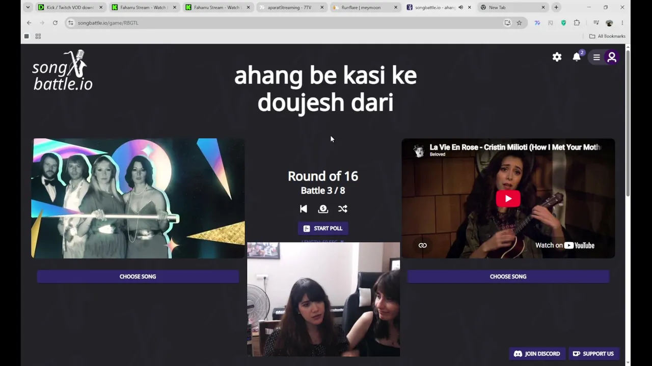The image size is (652, 366).
Task: Choose the ABBA song on the left
Action: [138, 277]
